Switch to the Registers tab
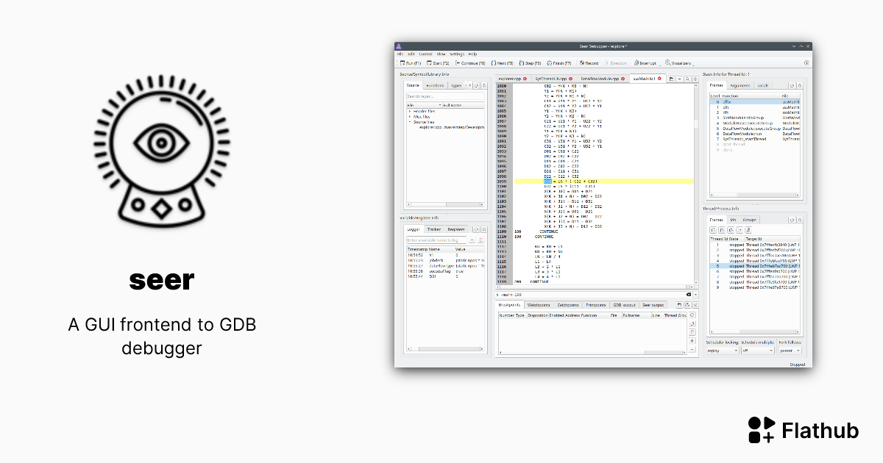 pyautogui.click(x=455, y=229)
